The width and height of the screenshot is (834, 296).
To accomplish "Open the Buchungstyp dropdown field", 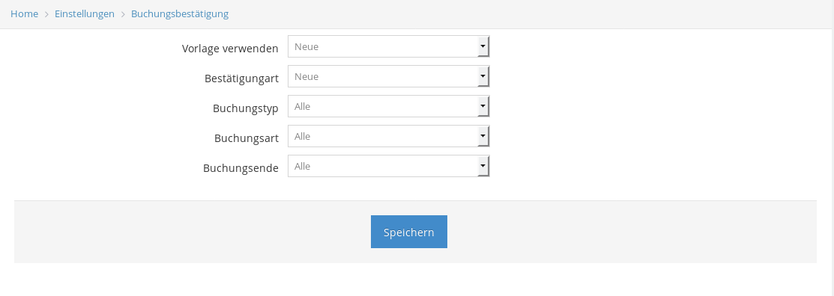I will 388,107.
